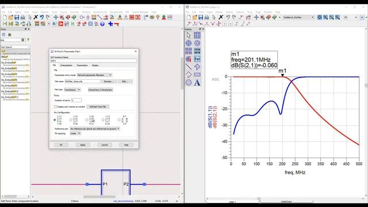The height and width of the screenshot is (207, 368).
Task: Open Help menu in schematic window
Action: tap(154, 12)
